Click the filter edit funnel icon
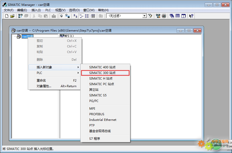The height and width of the screenshot is (153, 232). pyautogui.click(x=150, y=16)
